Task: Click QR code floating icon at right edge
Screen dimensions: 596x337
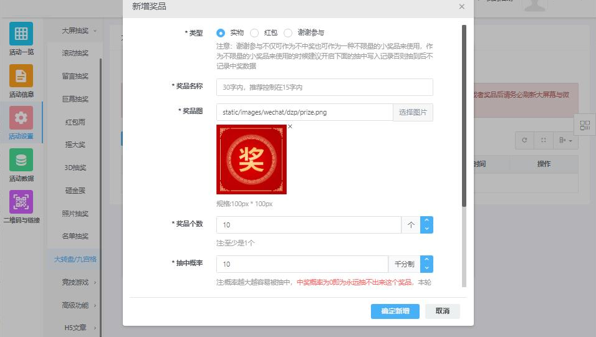Action: [x=585, y=125]
